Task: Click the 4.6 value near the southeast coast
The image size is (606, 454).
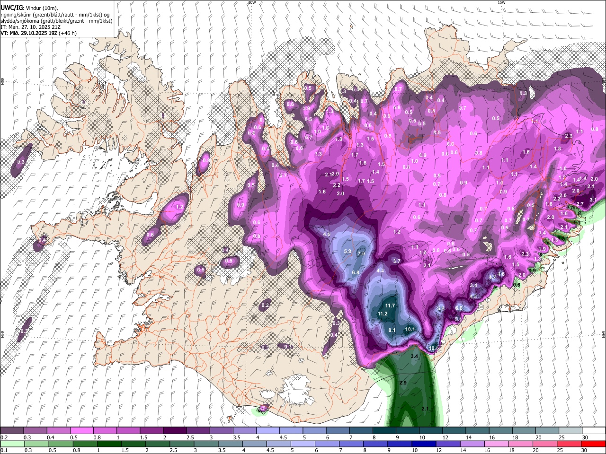Action: coord(501,274)
